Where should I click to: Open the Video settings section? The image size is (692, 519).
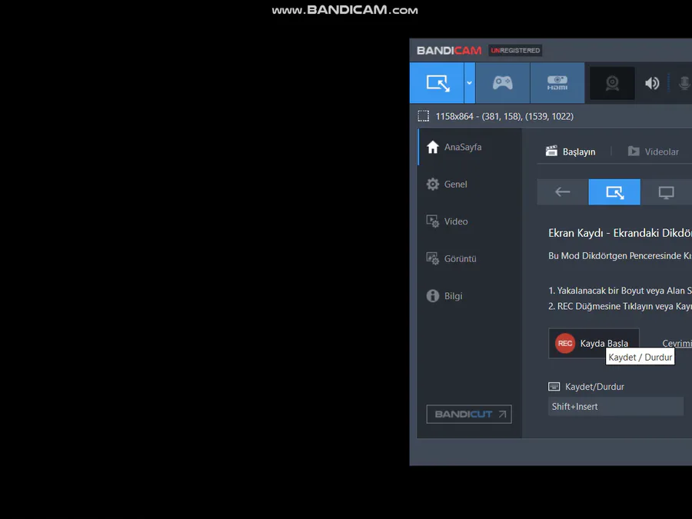coord(470,221)
